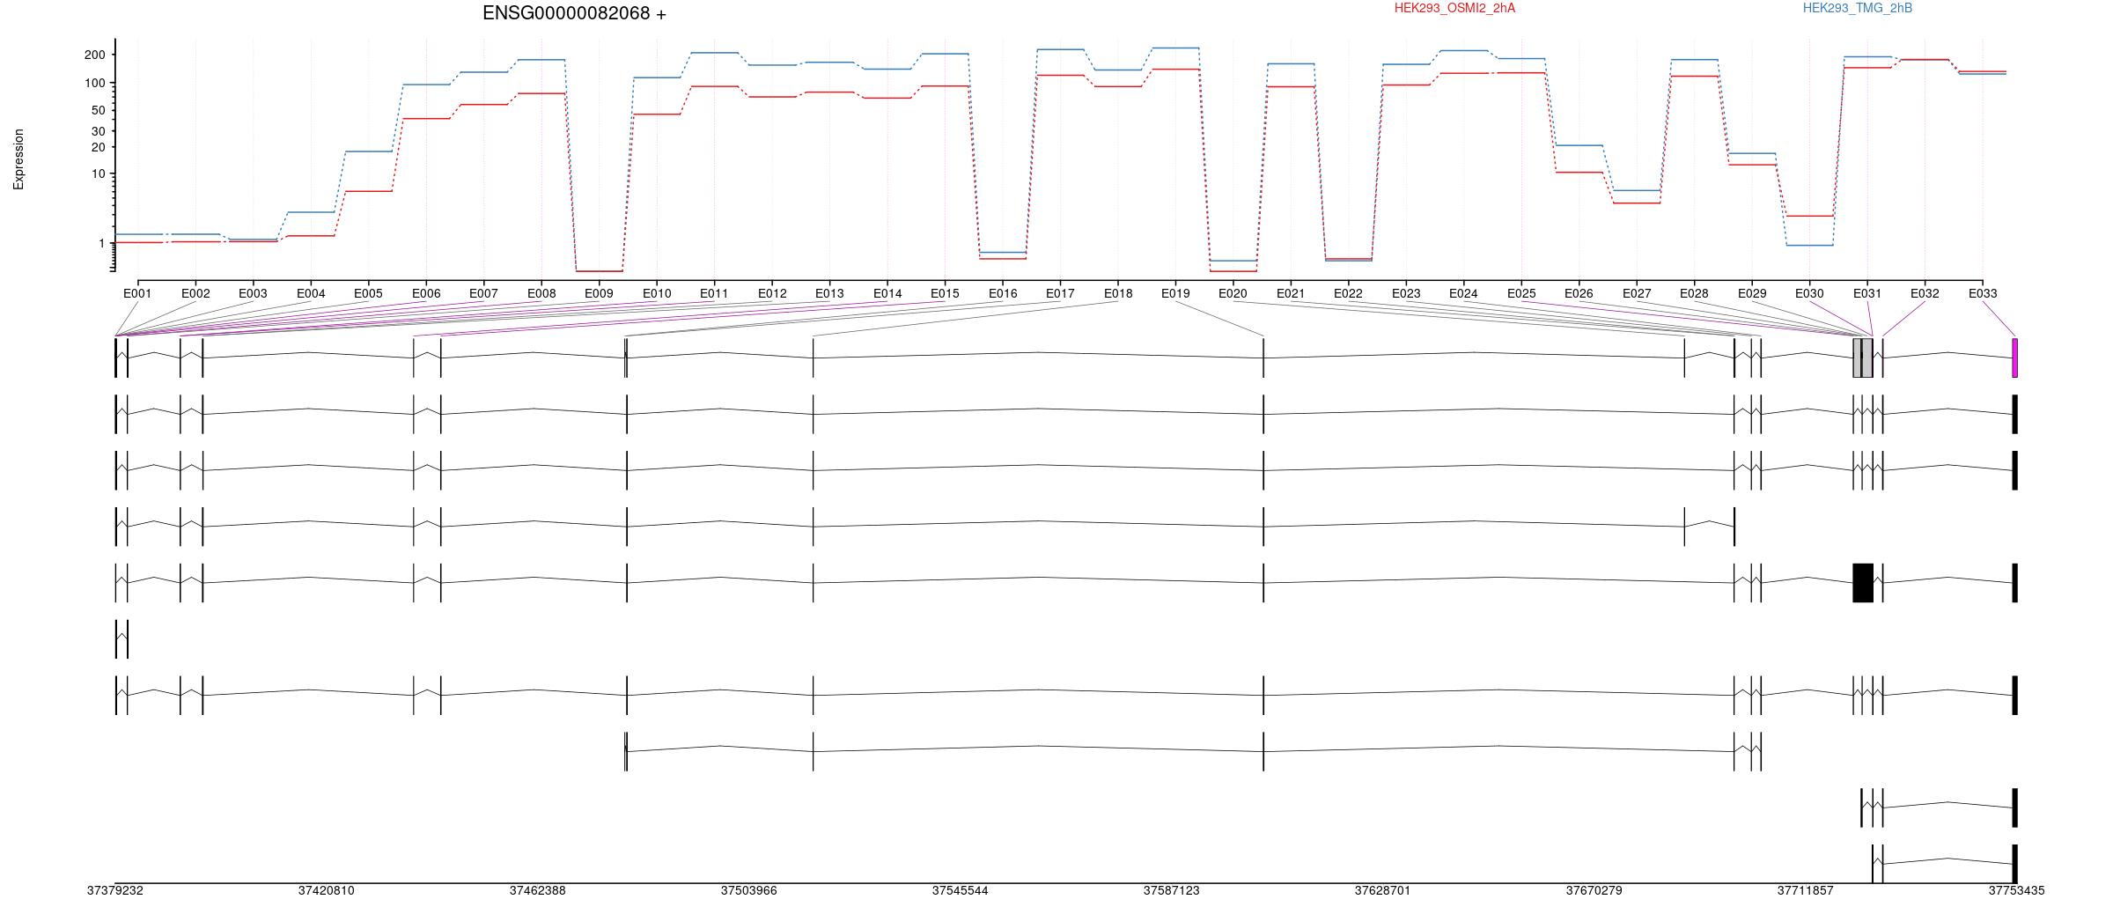Click exon label E003
The image size is (2113, 907).
253,293
